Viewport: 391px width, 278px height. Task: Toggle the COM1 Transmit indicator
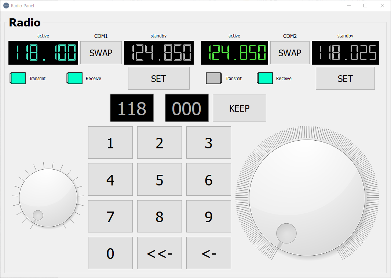coord(18,78)
